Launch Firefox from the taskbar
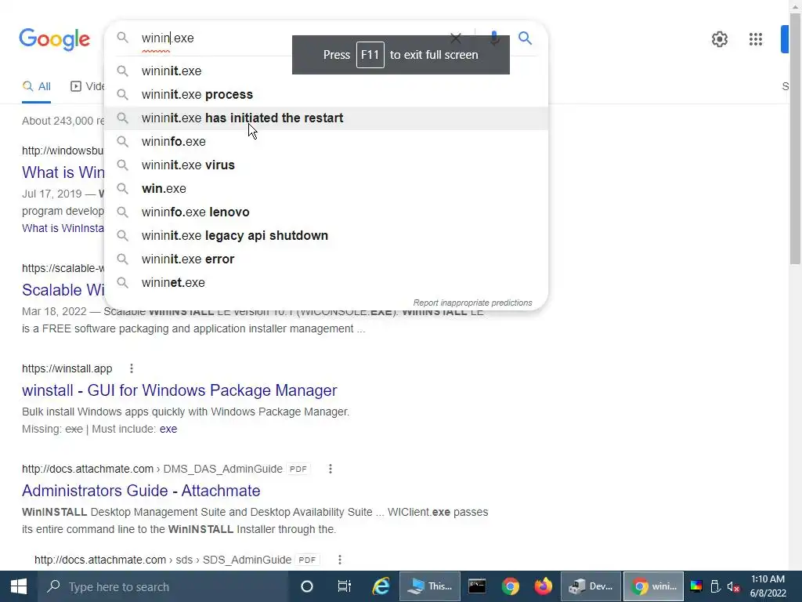802x602 pixels. pyautogui.click(x=544, y=586)
